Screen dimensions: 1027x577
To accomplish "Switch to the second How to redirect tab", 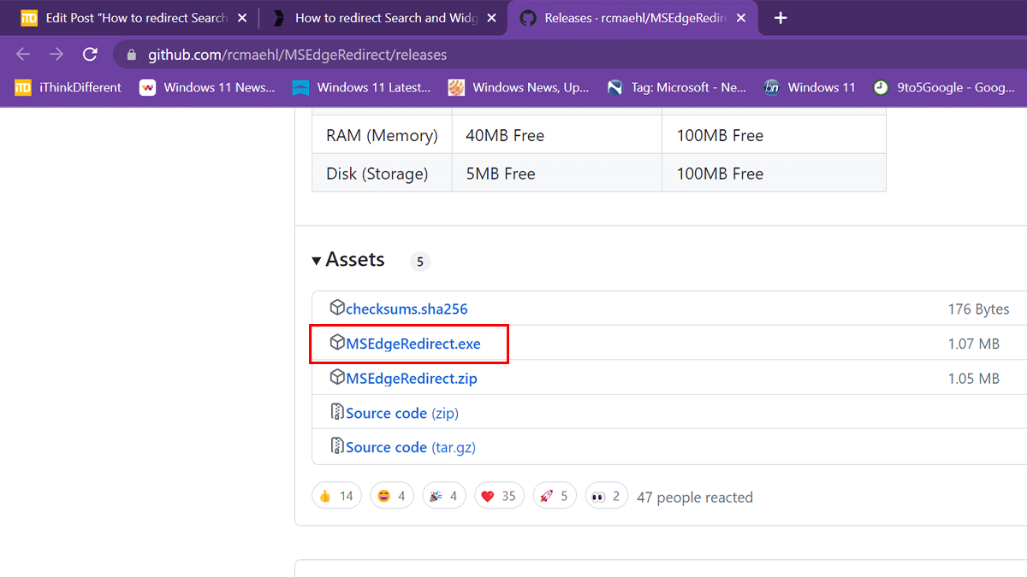I will tap(377, 18).
